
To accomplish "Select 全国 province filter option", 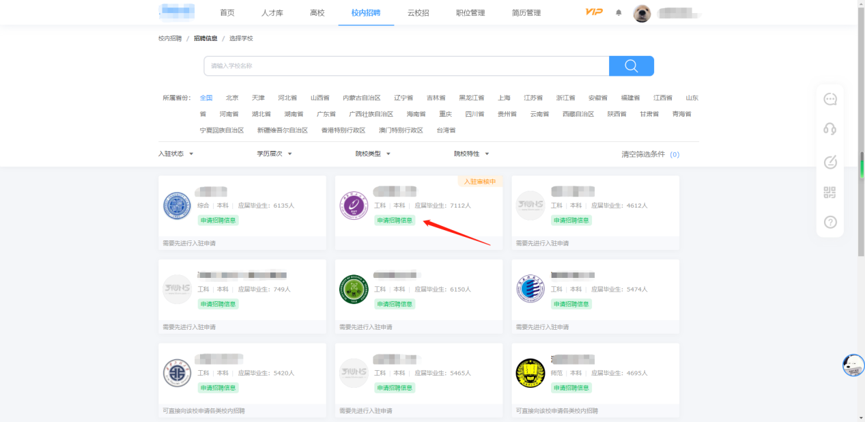I will click(x=206, y=98).
